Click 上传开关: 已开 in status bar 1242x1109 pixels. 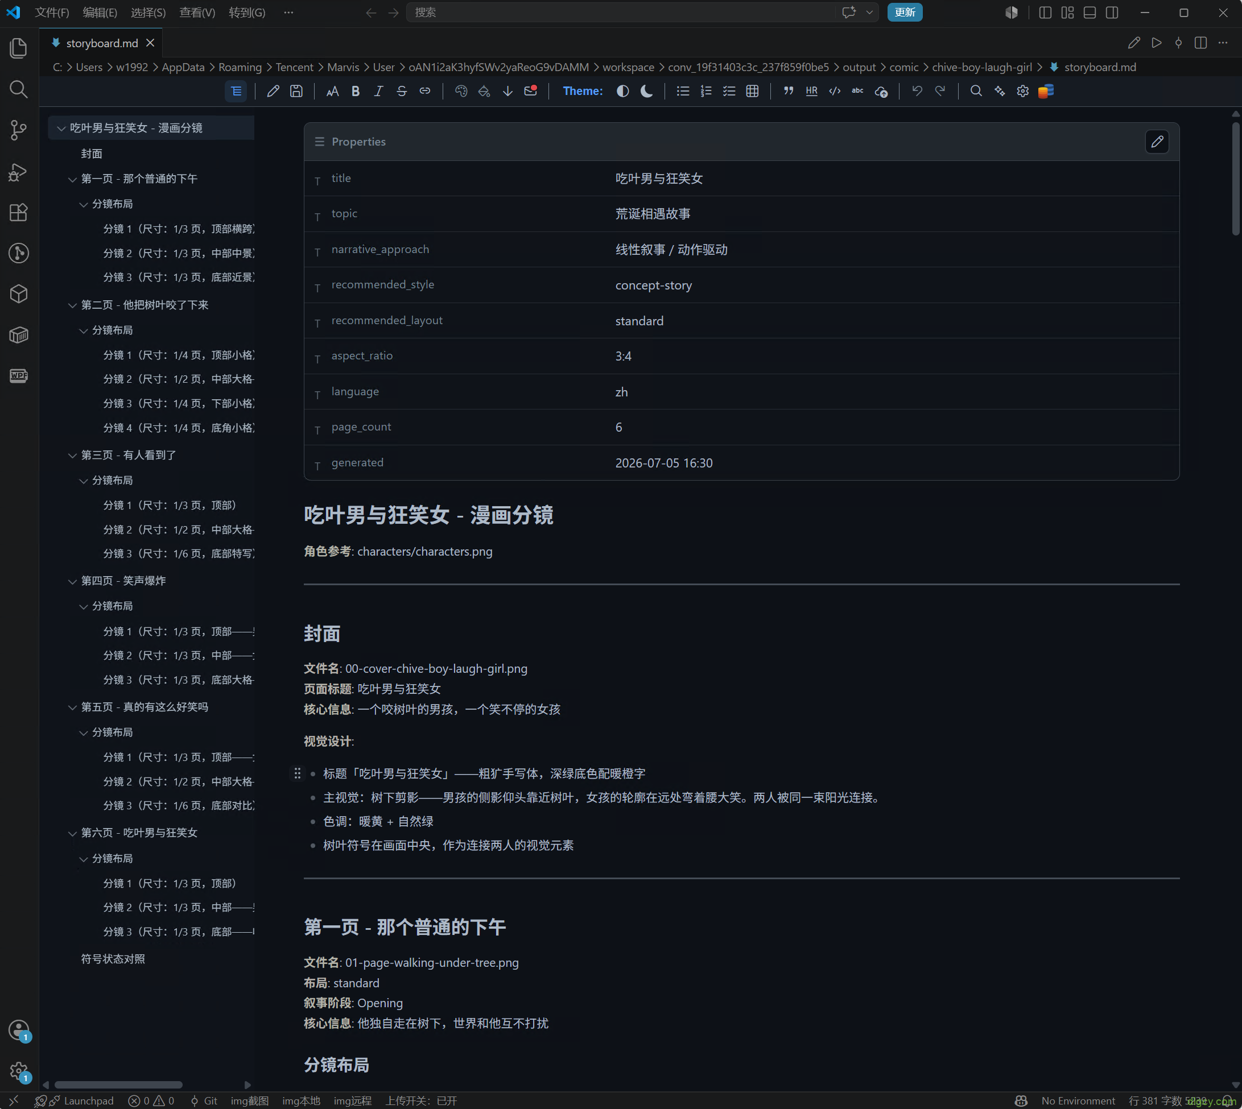click(420, 1100)
